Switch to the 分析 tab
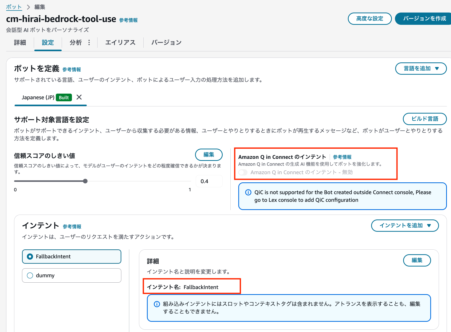 [76, 42]
